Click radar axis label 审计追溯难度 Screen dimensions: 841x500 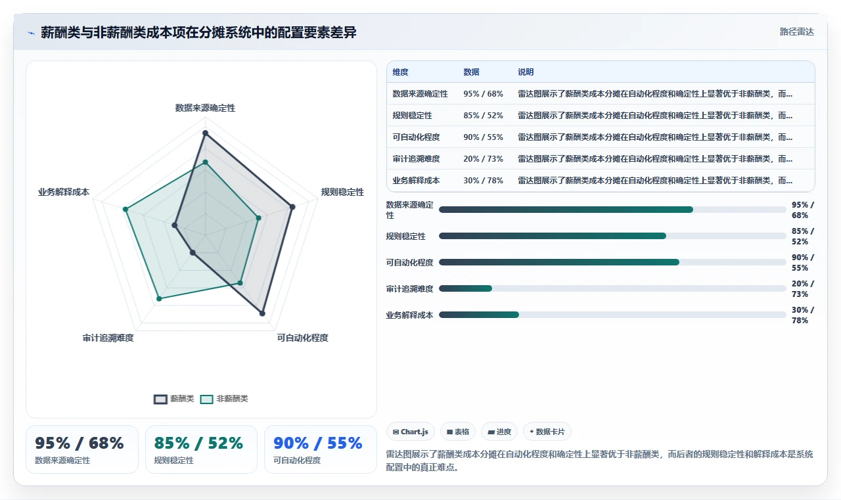coord(108,338)
